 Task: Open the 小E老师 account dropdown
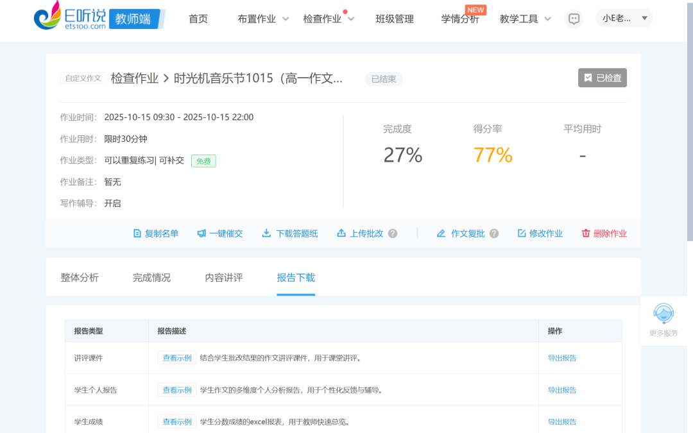[624, 18]
